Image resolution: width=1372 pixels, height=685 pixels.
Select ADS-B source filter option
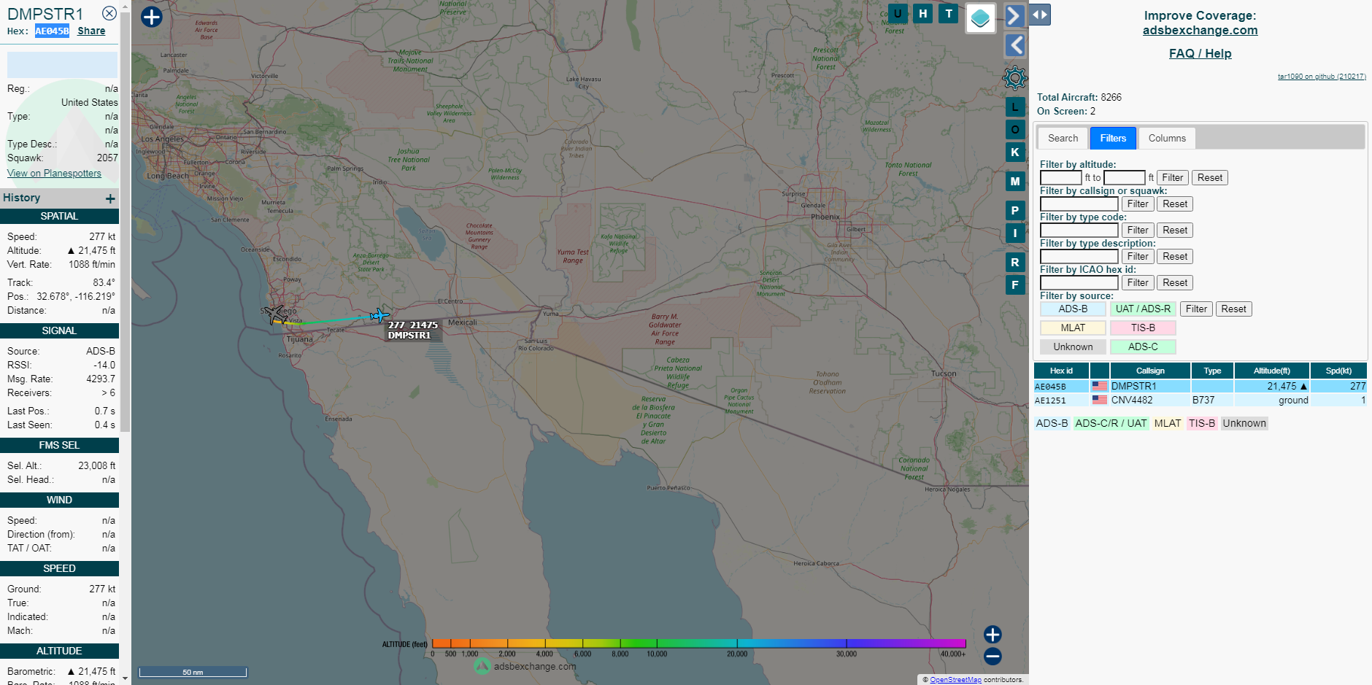1073,309
